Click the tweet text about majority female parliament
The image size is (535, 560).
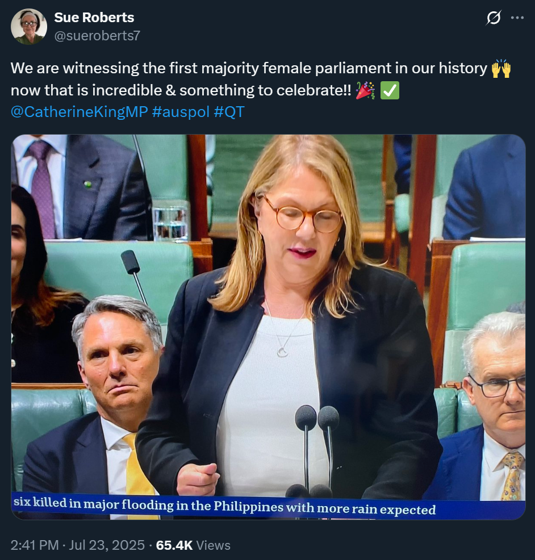[261, 80]
